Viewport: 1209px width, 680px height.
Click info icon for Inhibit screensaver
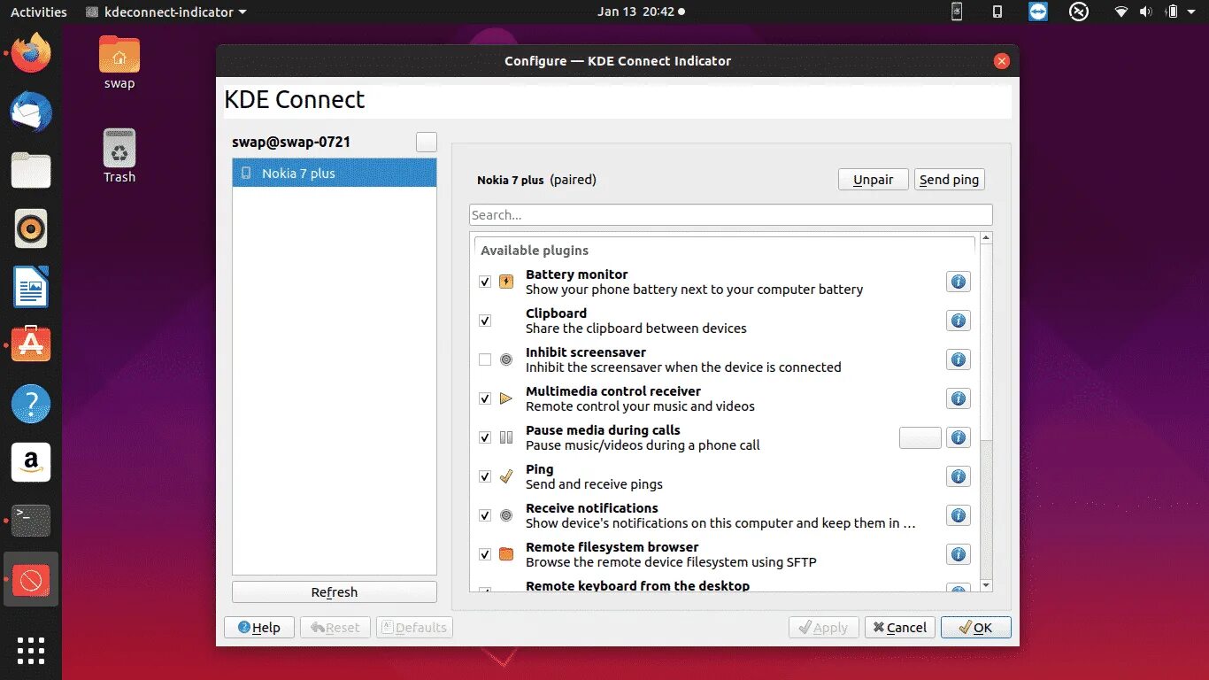click(959, 359)
